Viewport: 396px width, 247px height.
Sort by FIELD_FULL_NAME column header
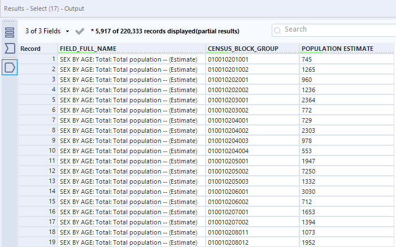tap(132, 49)
